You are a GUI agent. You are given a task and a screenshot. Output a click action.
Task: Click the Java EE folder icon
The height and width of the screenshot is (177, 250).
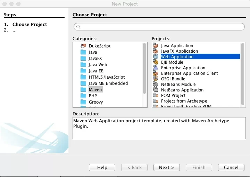(x=83, y=71)
